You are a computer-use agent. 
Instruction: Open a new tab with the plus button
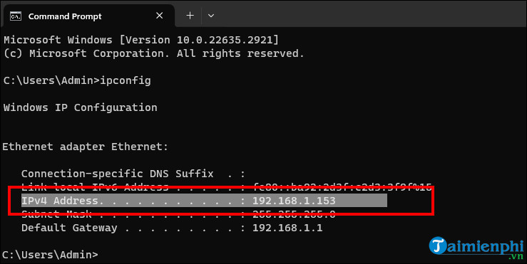point(190,16)
